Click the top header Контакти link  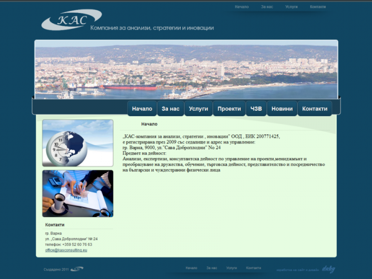pos(318,7)
